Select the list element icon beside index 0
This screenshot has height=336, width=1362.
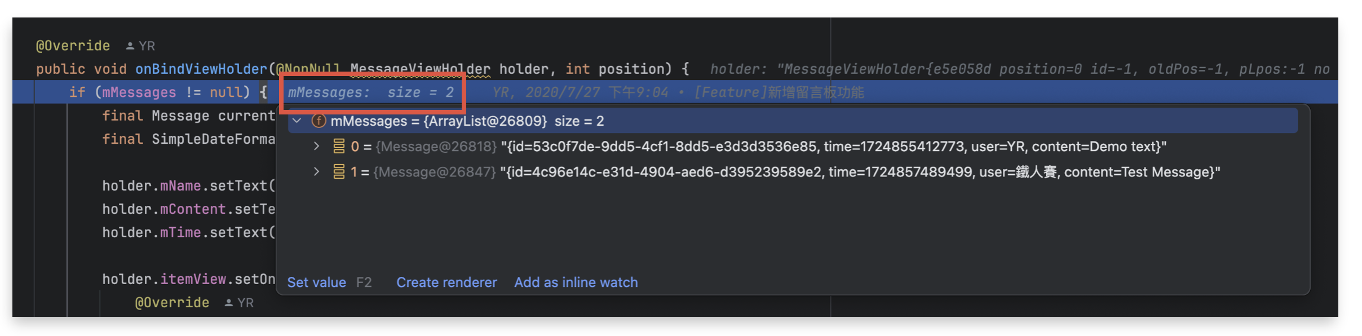point(339,146)
